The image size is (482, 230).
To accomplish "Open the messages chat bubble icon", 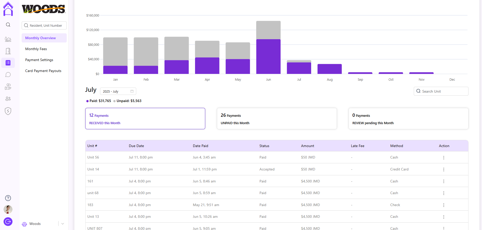I will coord(8,75).
